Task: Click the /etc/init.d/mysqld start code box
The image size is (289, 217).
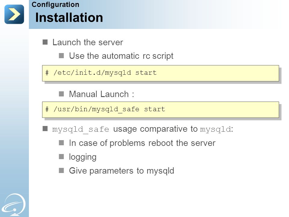Action: pos(160,73)
